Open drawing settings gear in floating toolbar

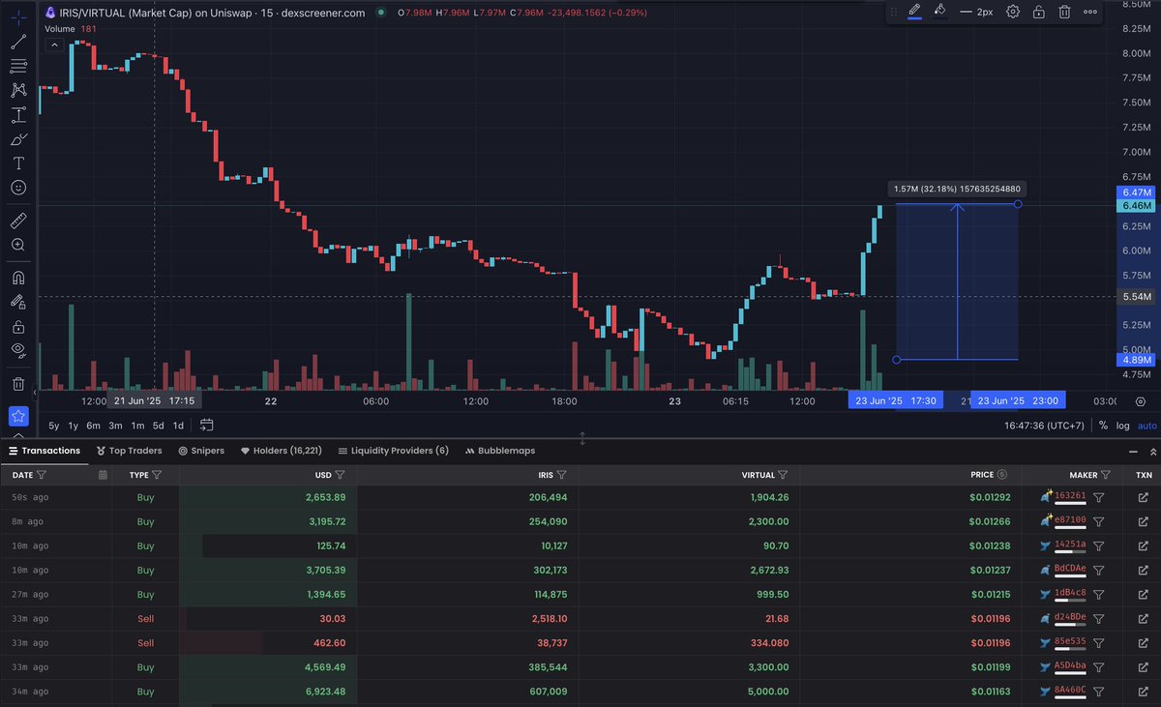coord(1013,12)
